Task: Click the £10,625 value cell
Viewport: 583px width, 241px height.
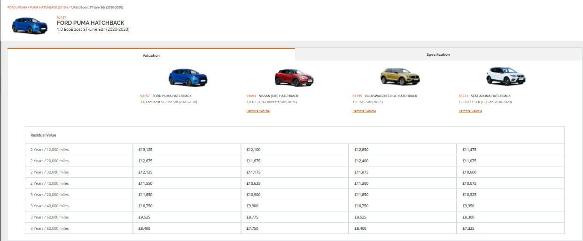Action: click(295, 183)
